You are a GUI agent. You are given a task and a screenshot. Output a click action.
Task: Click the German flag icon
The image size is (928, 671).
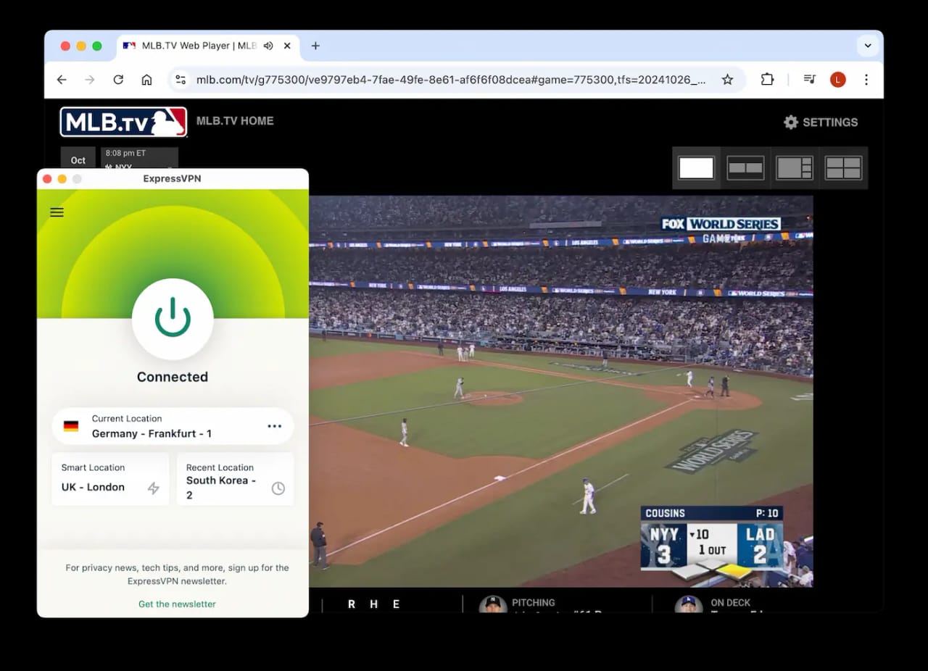pos(71,426)
